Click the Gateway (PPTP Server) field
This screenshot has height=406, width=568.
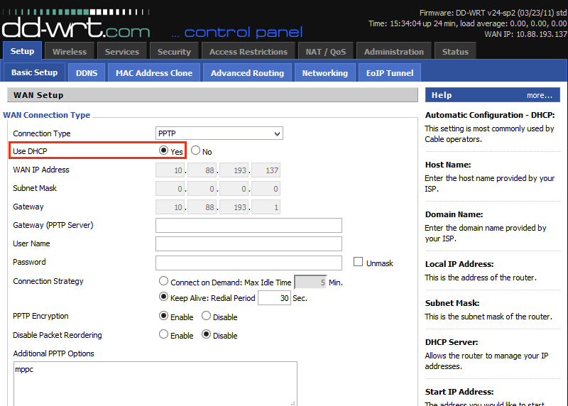248,226
